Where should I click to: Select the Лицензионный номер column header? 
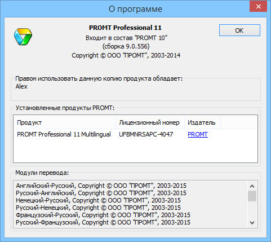pyautogui.click(x=150, y=122)
